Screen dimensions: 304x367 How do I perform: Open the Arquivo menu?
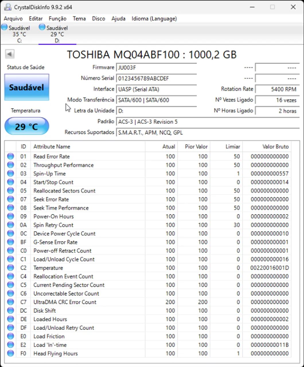click(13, 19)
